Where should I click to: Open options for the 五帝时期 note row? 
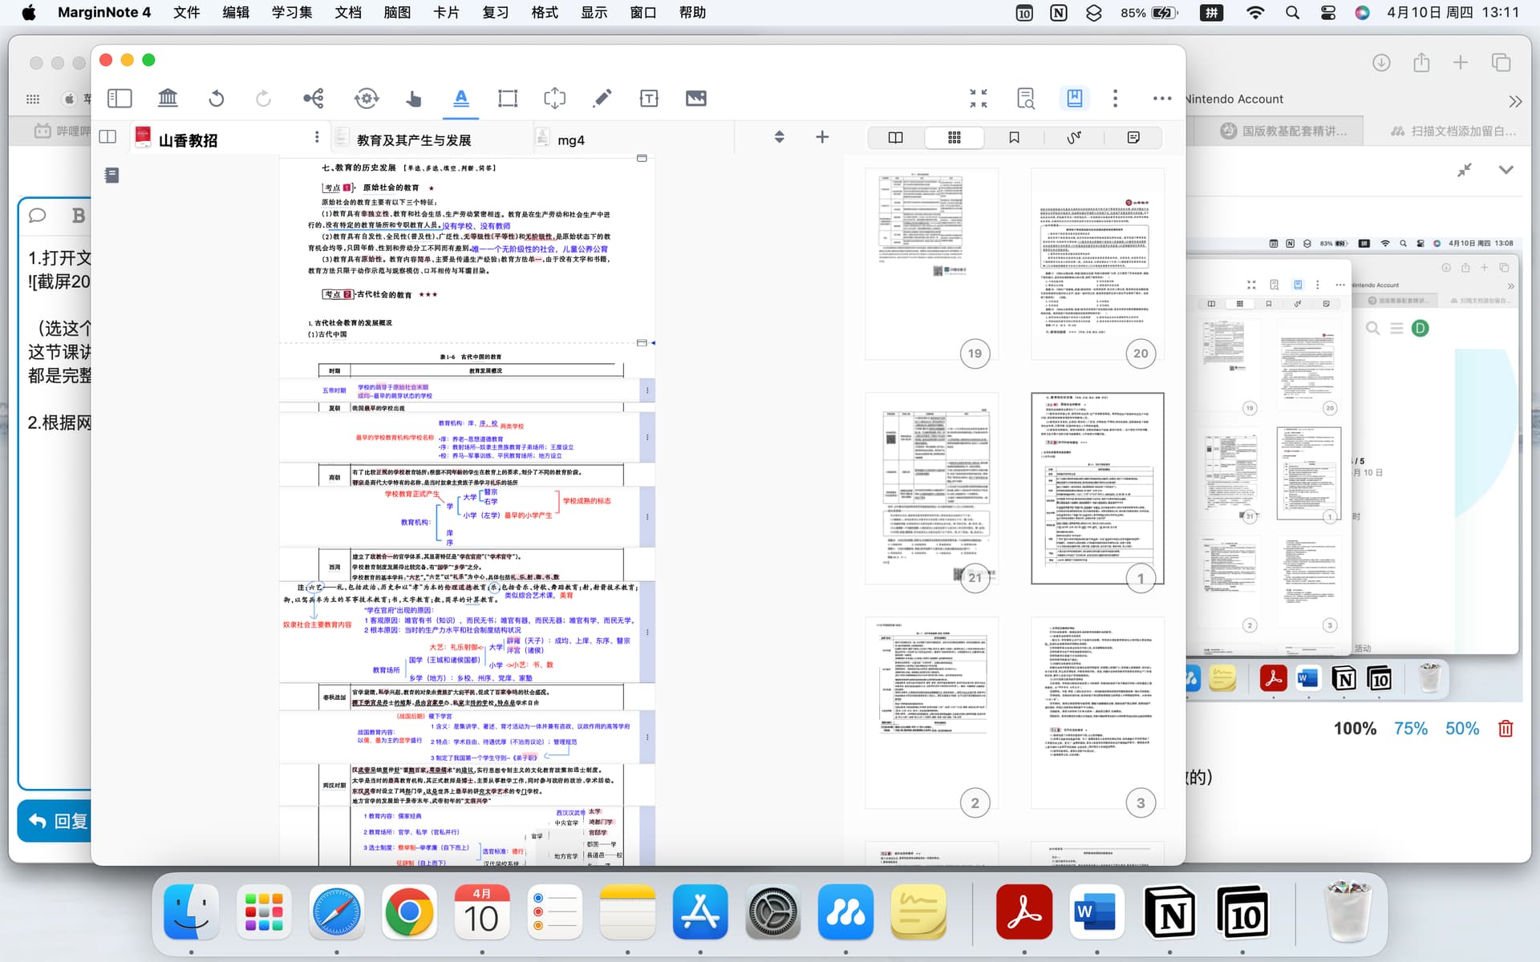coord(647,390)
